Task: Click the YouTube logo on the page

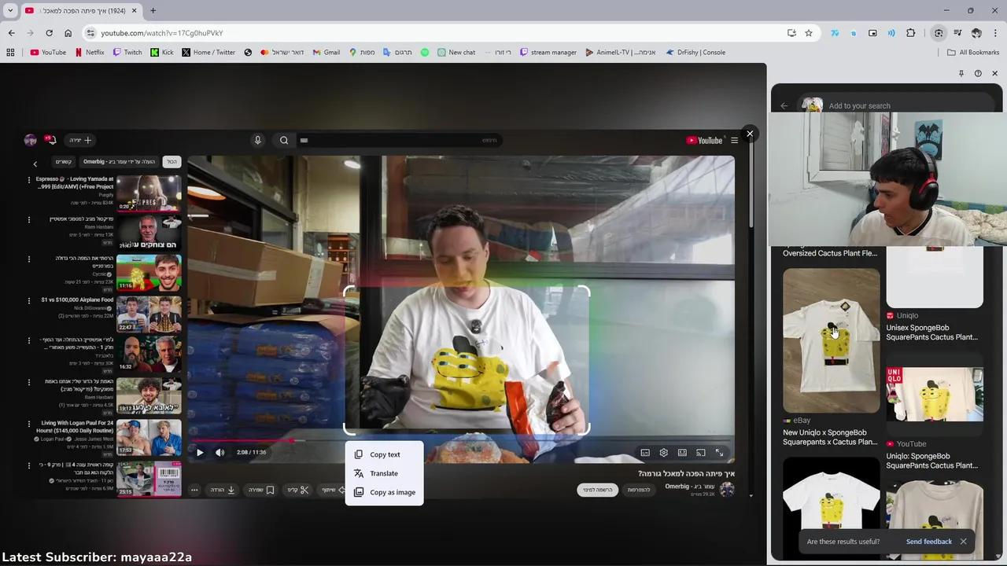Action: 704,140
